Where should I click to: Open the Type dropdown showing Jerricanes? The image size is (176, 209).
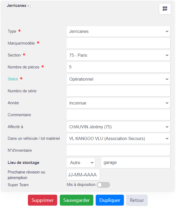118,32
